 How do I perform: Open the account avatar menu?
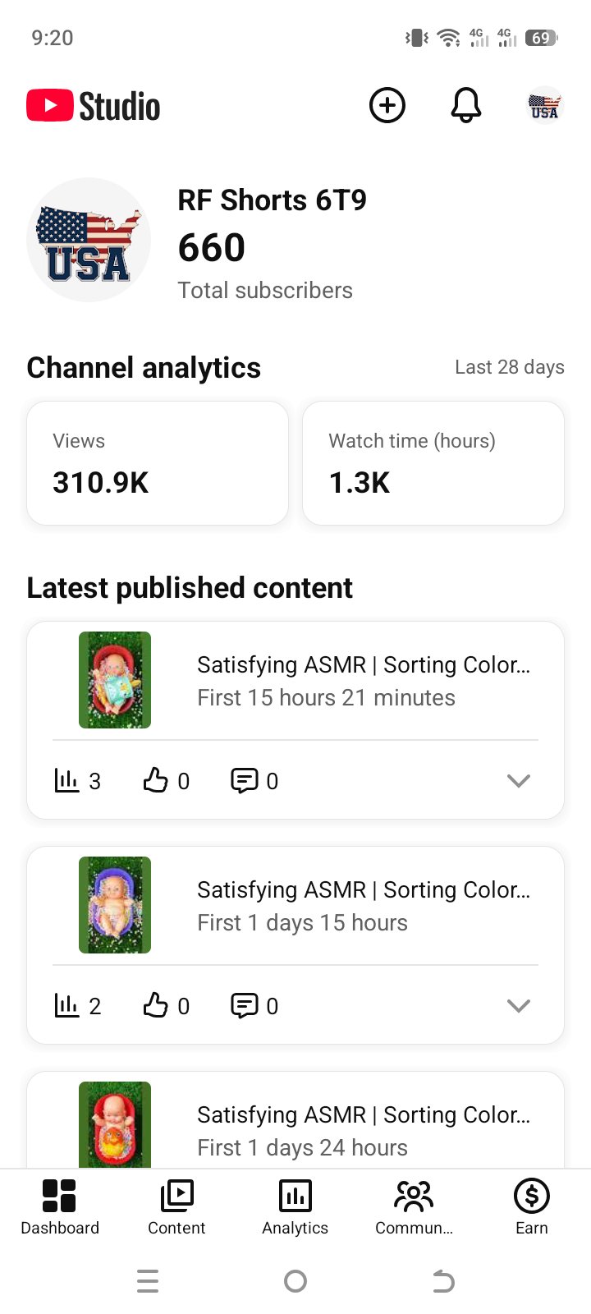[544, 105]
